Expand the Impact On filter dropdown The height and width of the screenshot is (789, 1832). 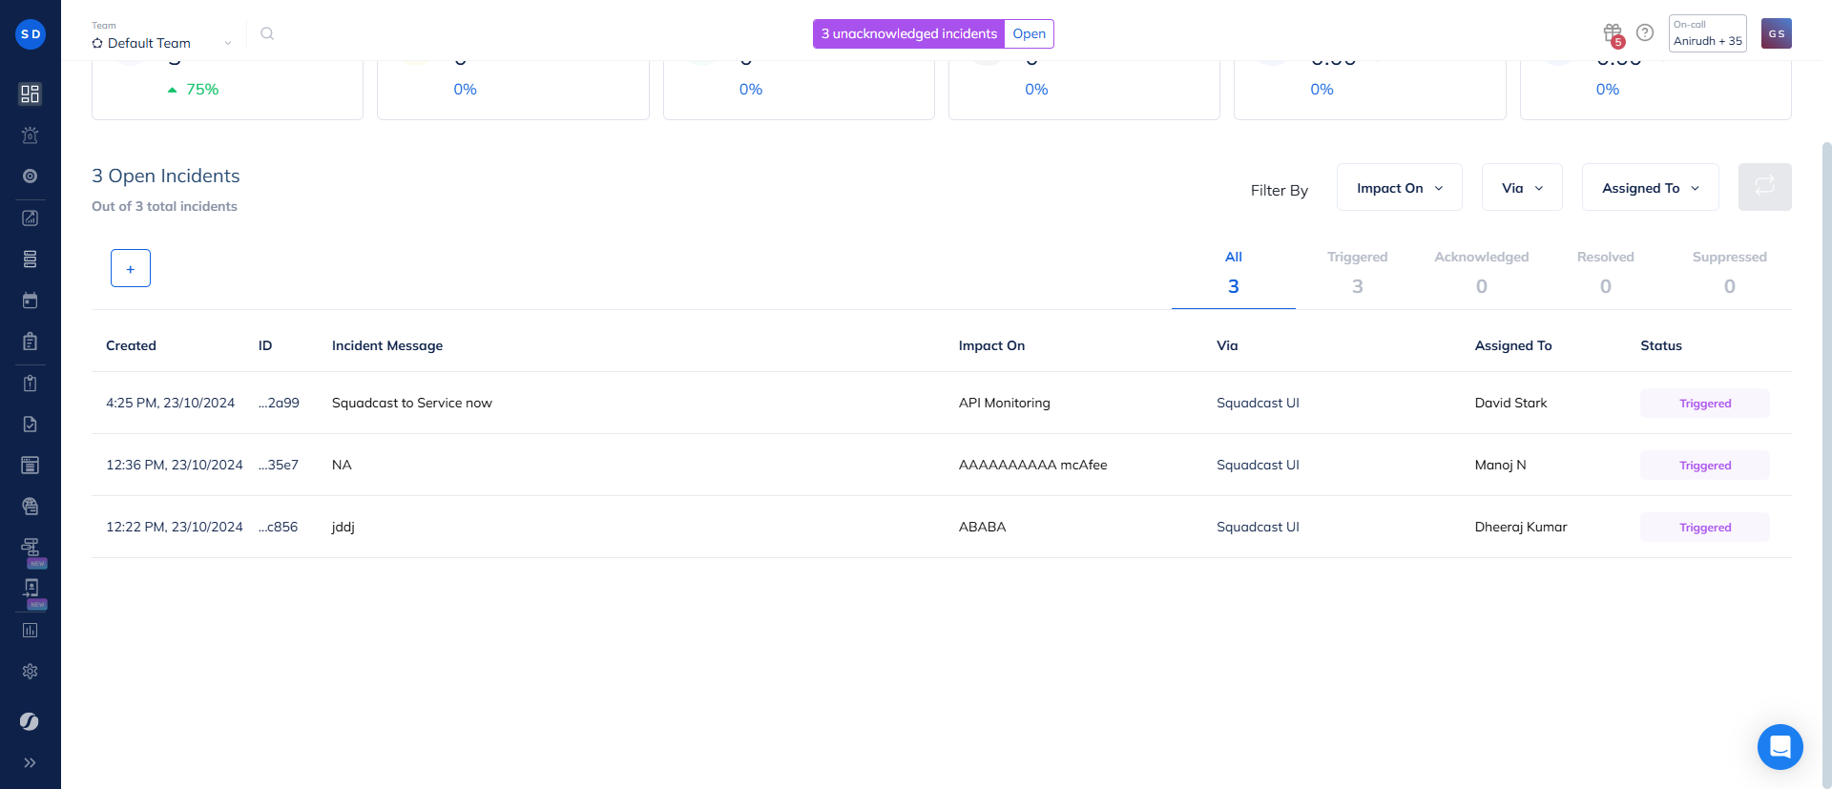pos(1400,188)
